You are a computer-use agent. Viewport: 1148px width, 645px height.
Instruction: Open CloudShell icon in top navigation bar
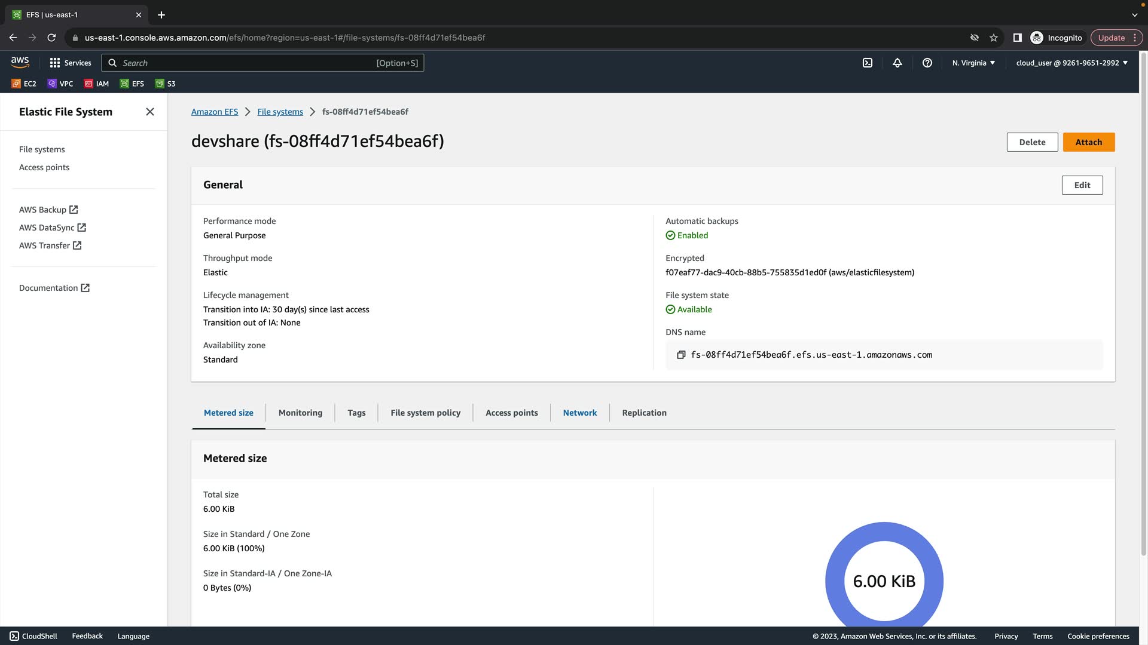point(867,63)
